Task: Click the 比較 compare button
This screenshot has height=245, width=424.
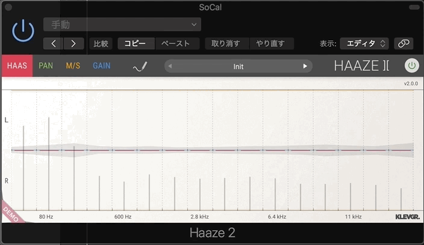Action: coord(101,44)
